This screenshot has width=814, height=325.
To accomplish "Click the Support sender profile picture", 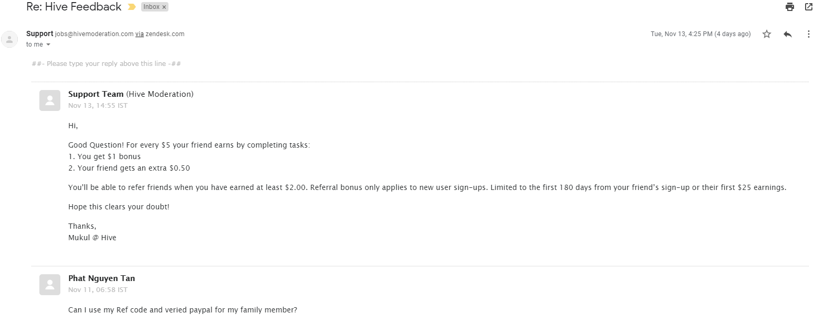I will click(9, 39).
